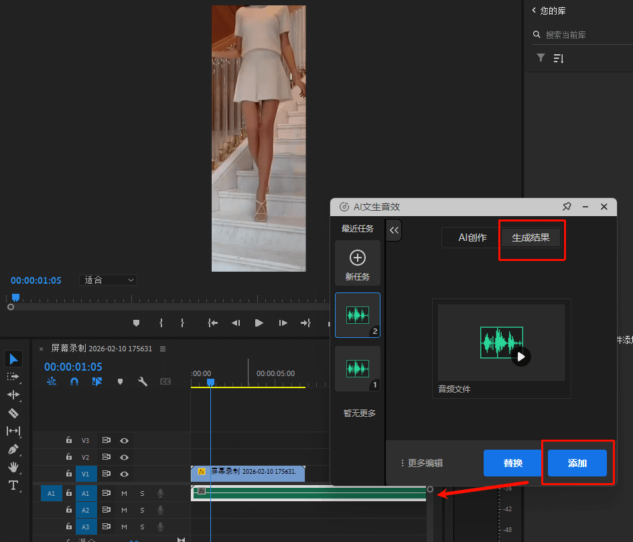
Task: Hide the V1 track output
Action: pyautogui.click(x=124, y=474)
